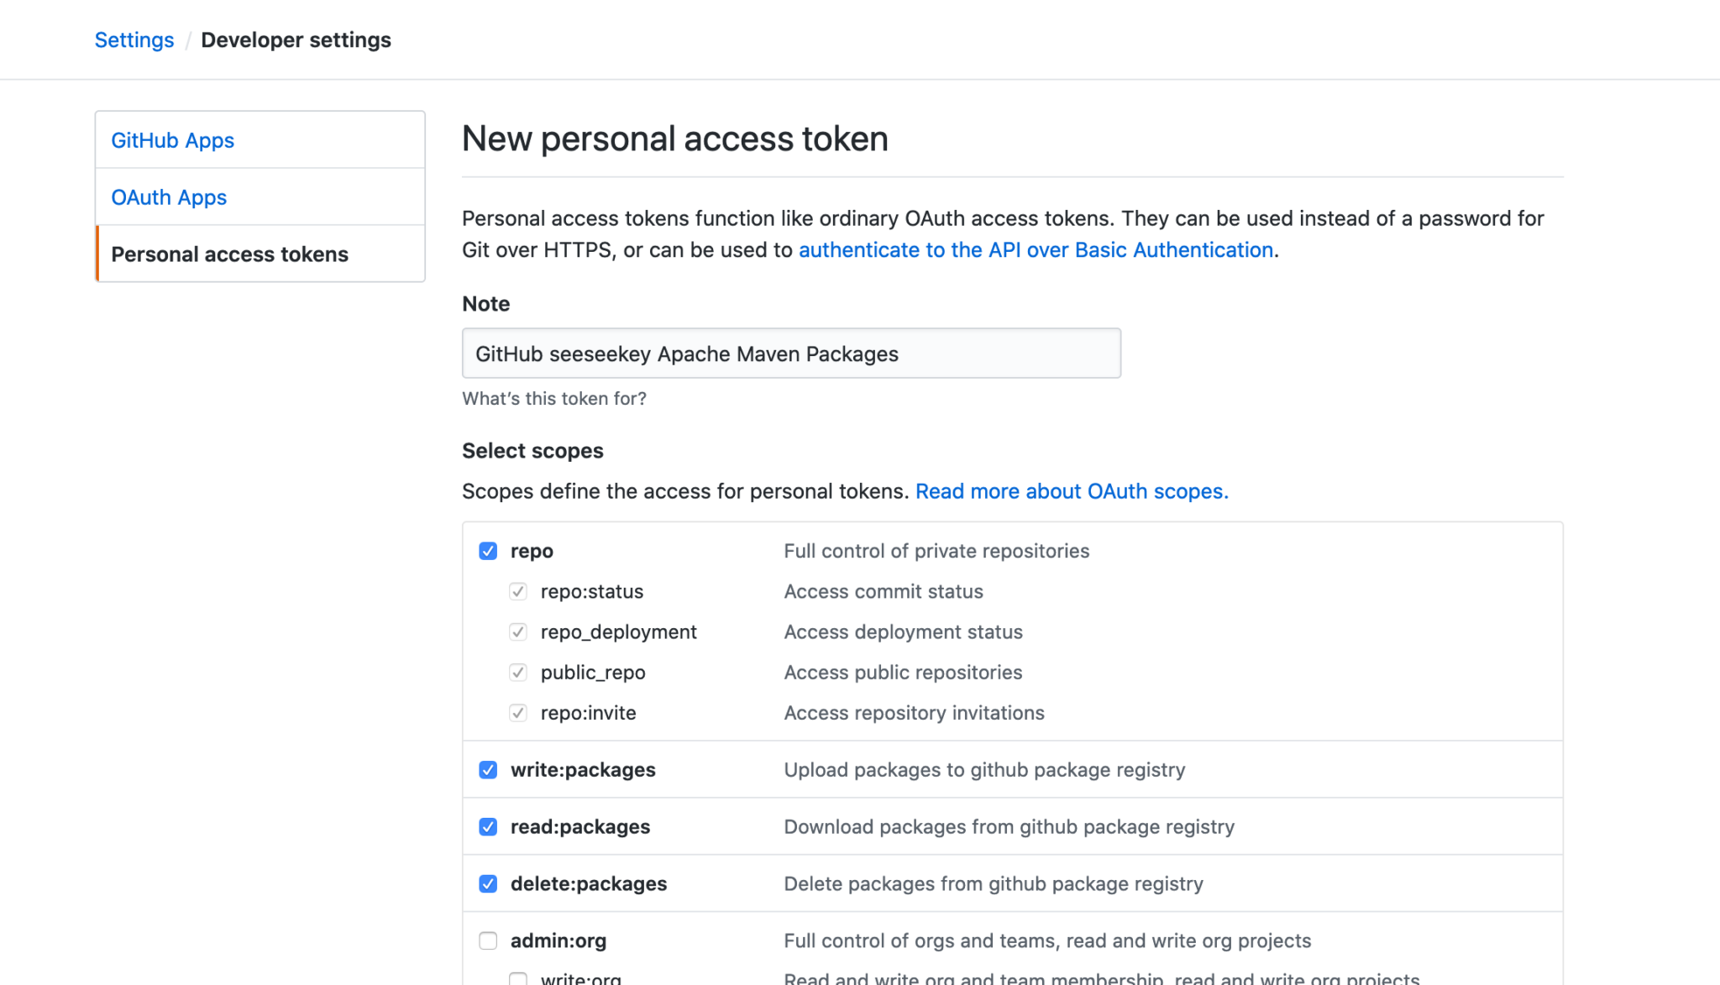1720x985 pixels.
Task: Disable the write:packages scope
Action: [488, 769]
